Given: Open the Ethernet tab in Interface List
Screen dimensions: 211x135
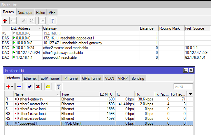Looking at the screenshot, I should click(30, 78).
